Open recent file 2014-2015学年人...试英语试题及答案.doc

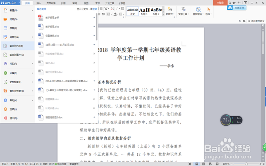(x=66, y=81)
